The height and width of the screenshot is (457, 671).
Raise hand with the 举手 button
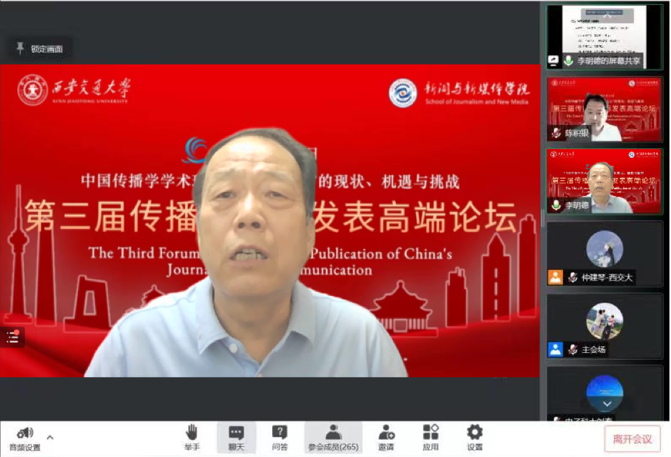coord(192,438)
